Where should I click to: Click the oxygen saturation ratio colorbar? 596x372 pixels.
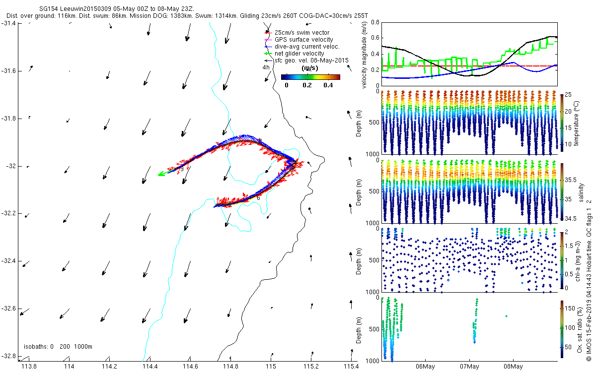click(x=562, y=330)
